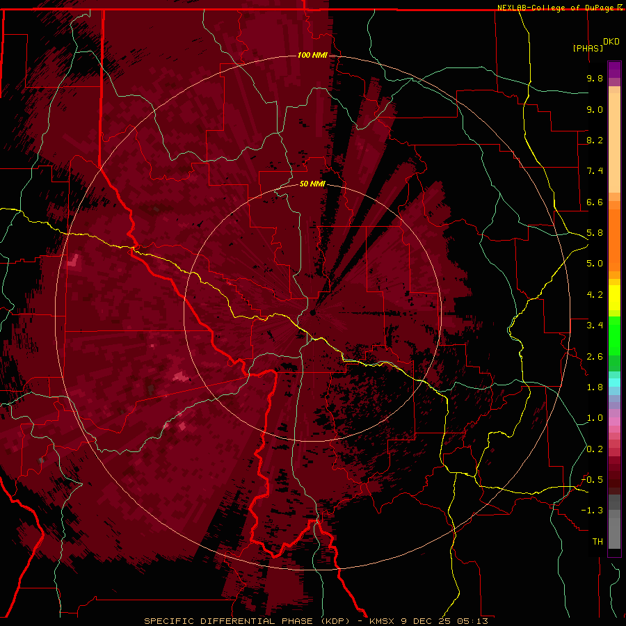The height and width of the screenshot is (626, 626).
Task: Click the -0.5 value on the color scale
Action: tap(592, 480)
